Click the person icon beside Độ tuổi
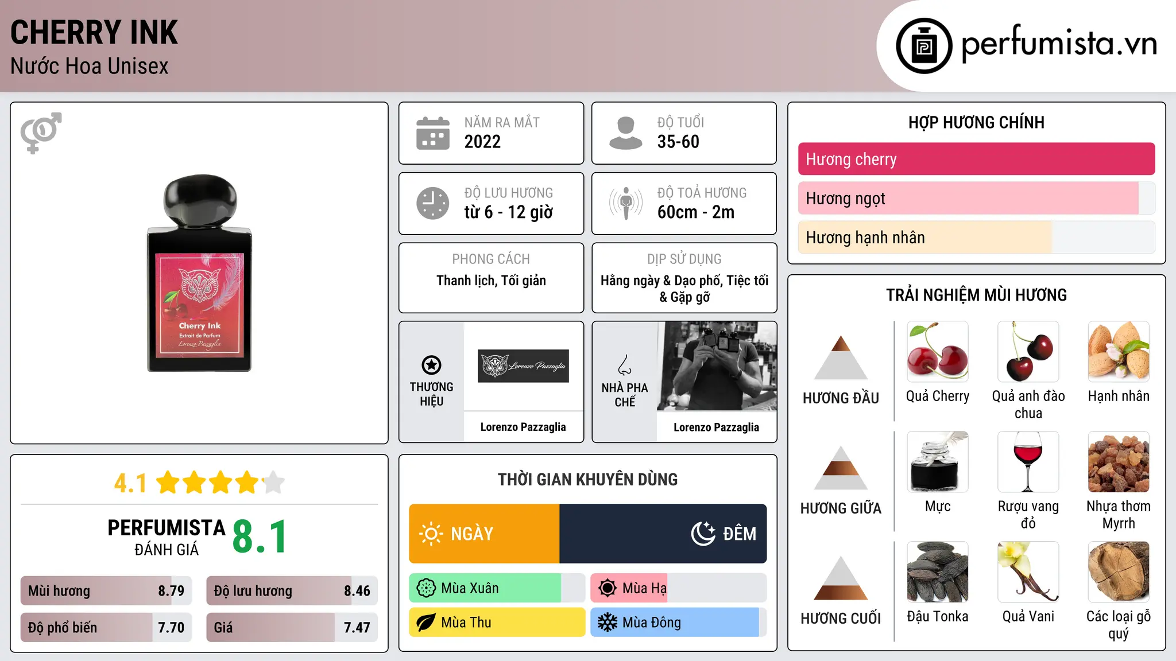Viewport: 1176px width, 661px height. pyautogui.click(x=625, y=133)
